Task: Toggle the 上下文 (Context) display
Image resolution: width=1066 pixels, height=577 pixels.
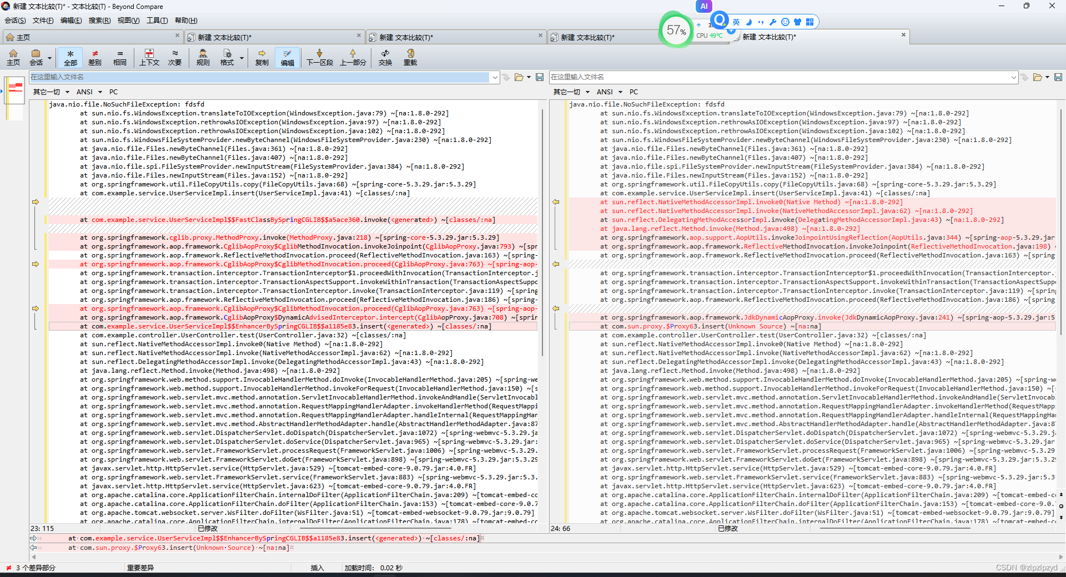Action: [x=149, y=58]
